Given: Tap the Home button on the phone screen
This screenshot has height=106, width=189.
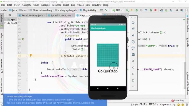Looking at the screenshot, I should tap(108, 88).
